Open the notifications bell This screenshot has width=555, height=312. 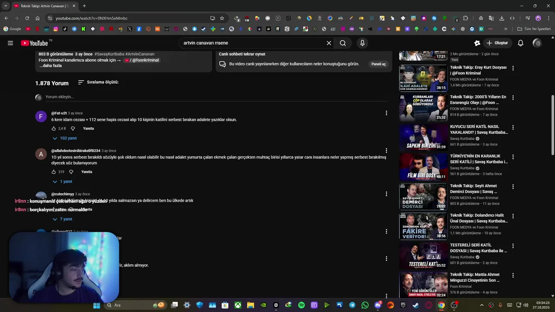(x=521, y=43)
